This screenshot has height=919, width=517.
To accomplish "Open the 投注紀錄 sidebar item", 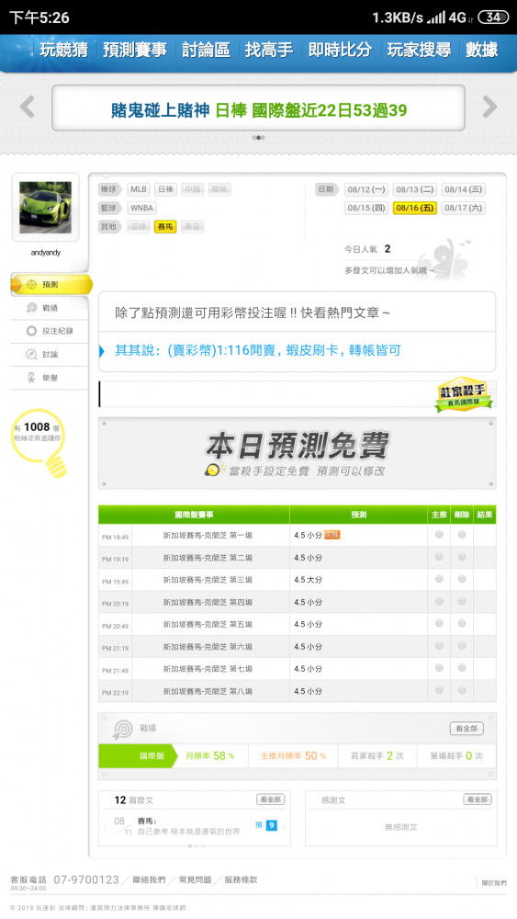I will click(x=50, y=331).
